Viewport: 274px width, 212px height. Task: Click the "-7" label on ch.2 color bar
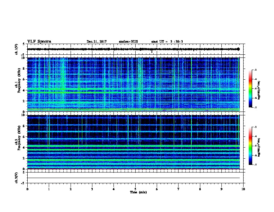pyautogui.click(x=255, y=165)
